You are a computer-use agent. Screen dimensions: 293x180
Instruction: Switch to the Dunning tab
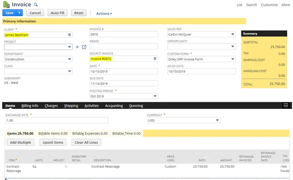[136, 106]
